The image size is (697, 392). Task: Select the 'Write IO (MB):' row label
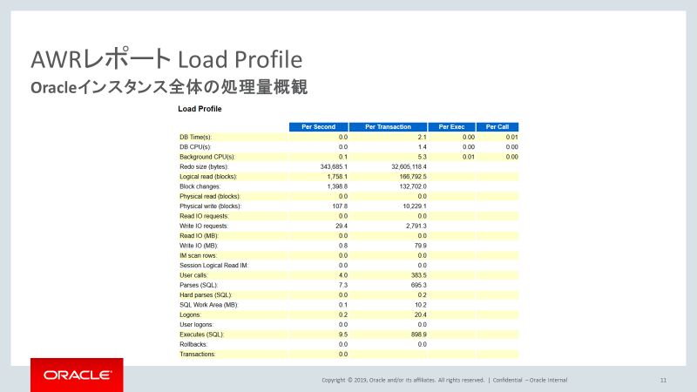tap(199, 246)
